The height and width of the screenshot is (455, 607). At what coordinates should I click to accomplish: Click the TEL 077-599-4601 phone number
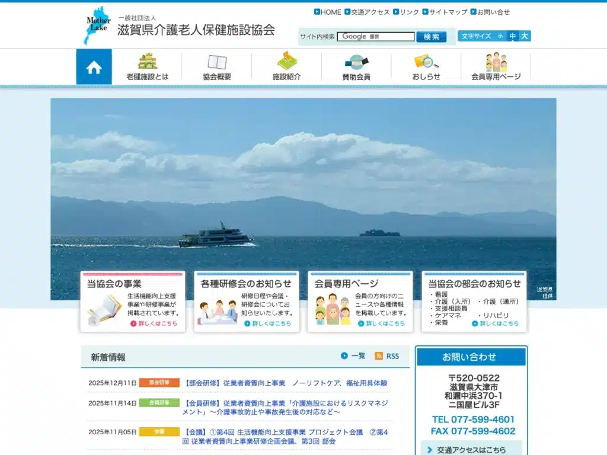[473, 419]
